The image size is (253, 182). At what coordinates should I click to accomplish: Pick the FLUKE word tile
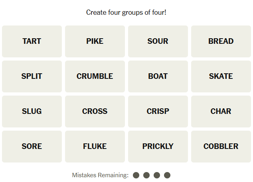pos(95,147)
